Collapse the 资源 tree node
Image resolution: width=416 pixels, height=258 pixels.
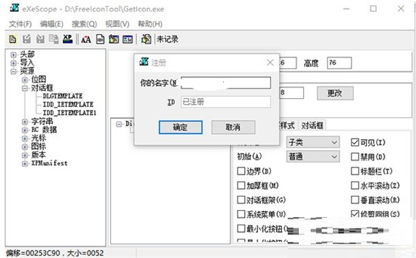pyautogui.click(x=13, y=71)
